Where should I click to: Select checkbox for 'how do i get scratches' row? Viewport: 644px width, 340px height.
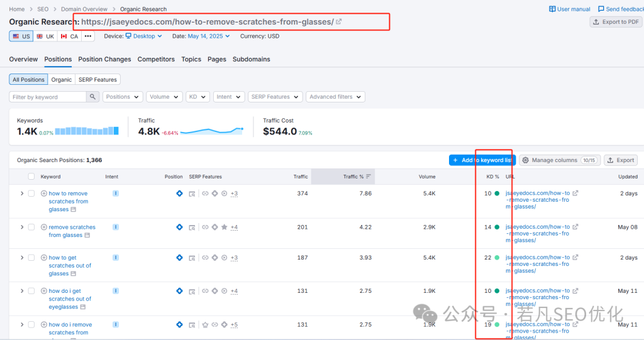coord(31,291)
